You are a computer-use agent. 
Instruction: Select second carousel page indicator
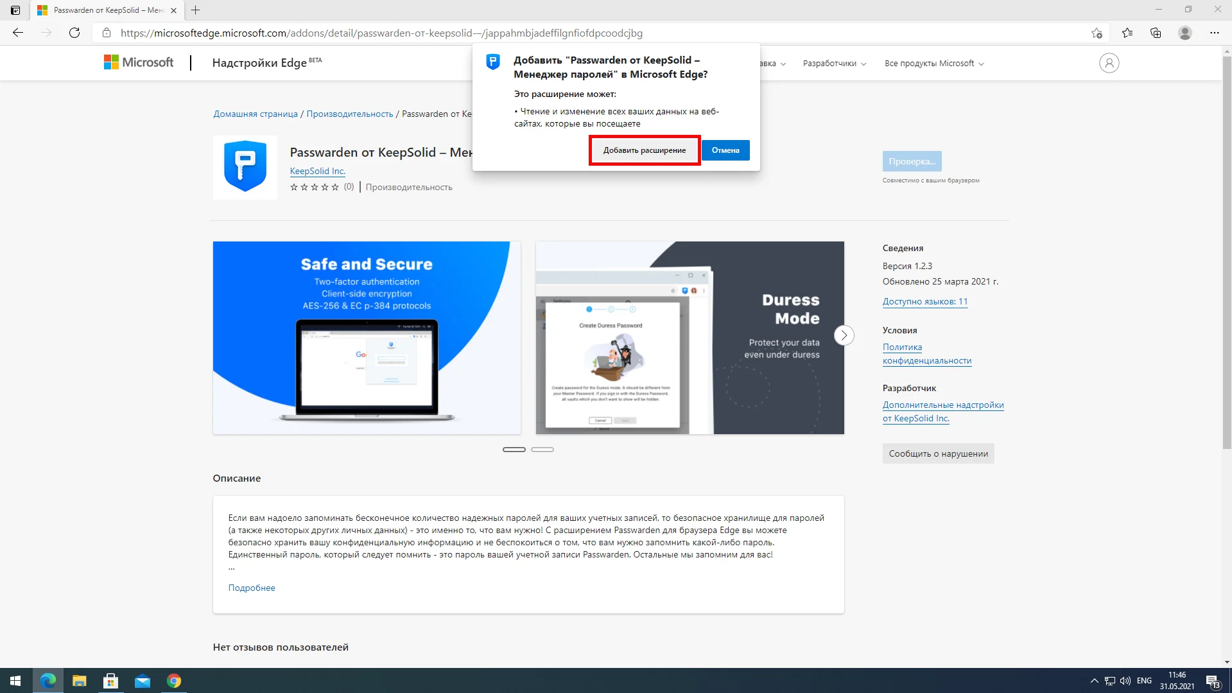[542, 450]
